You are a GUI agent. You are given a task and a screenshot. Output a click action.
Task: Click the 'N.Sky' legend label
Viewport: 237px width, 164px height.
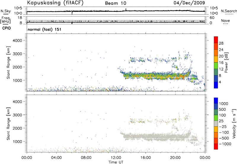point(6,11)
